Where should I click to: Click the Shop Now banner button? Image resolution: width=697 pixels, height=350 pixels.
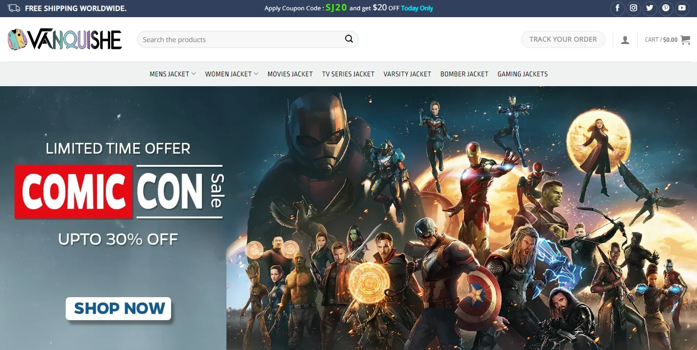coord(119,308)
